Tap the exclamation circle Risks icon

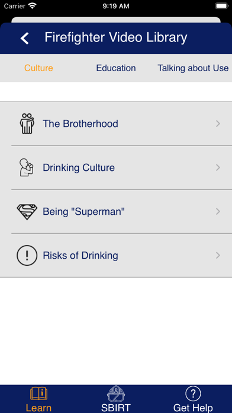tap(27, 255)
